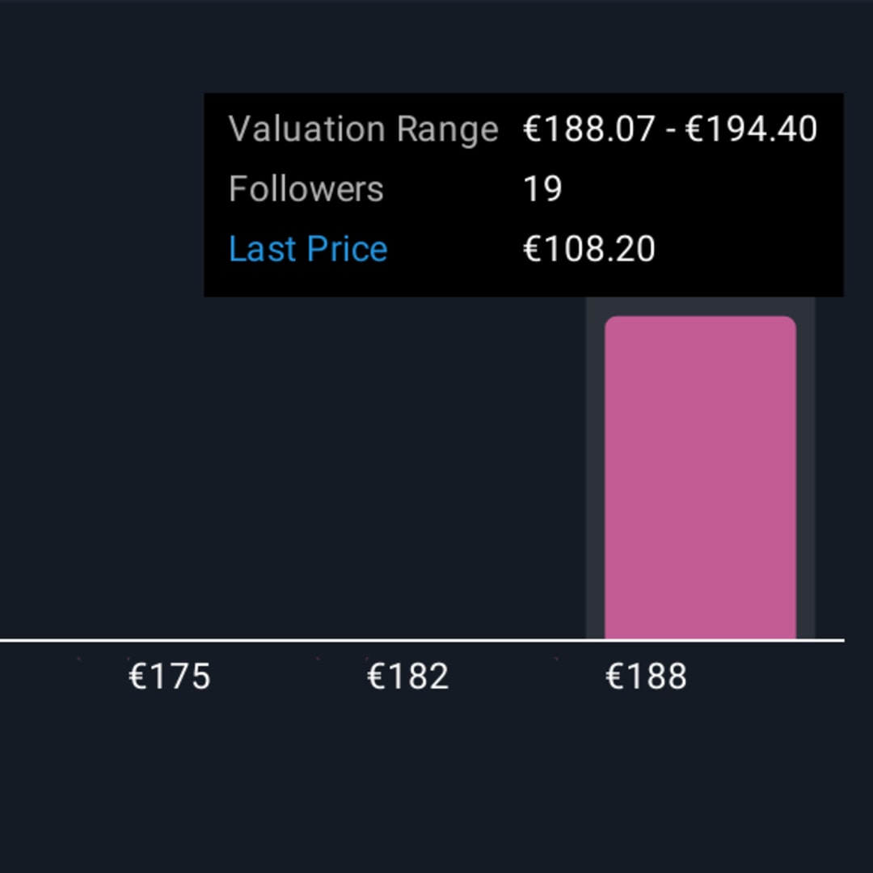
Task: Select the €182 axis label
Action: click(x=407, y=677)
